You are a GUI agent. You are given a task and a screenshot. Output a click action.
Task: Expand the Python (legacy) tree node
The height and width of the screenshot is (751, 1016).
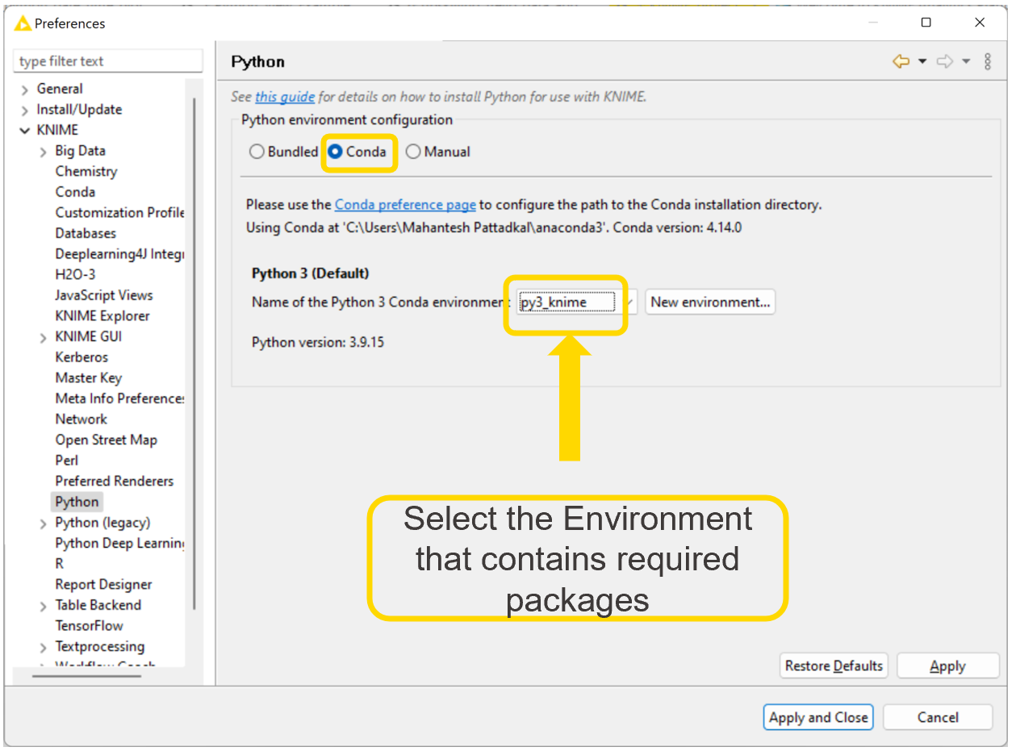44,524
